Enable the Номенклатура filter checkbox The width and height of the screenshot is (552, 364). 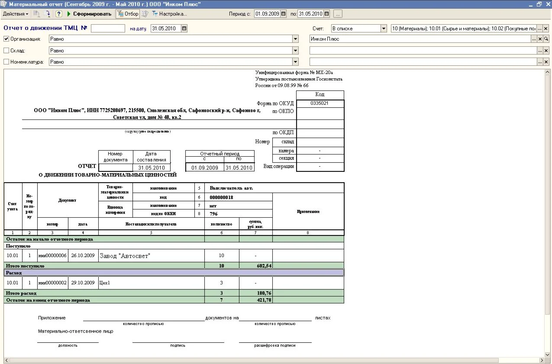click(x=6, y=62)
